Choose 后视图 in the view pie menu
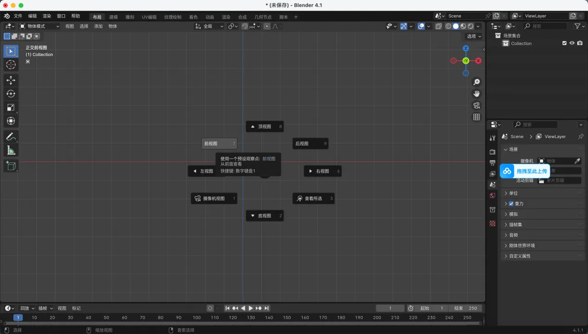 310,144
